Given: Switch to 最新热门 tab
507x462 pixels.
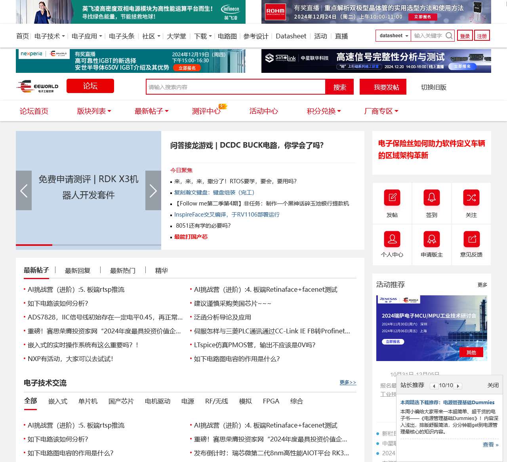Looking at the screenshot, I should pos(123,270).
